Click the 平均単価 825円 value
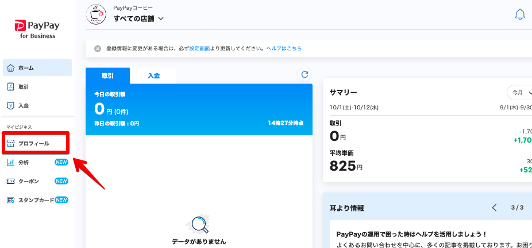Viewport: 532px width, 248px height. pyautogui.click(x=346, y=166)
